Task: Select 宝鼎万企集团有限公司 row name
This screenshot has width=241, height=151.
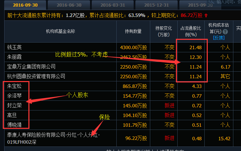Action: 31,66
